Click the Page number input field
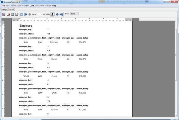This screenshot has height=120, width=179. (39, 14)
